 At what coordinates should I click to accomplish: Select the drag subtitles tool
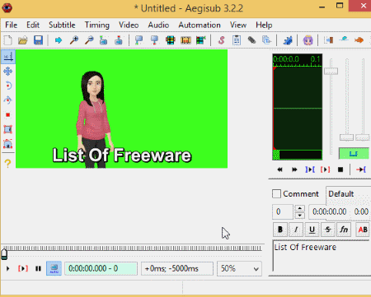pyautogui.click(x=8, y=72)
